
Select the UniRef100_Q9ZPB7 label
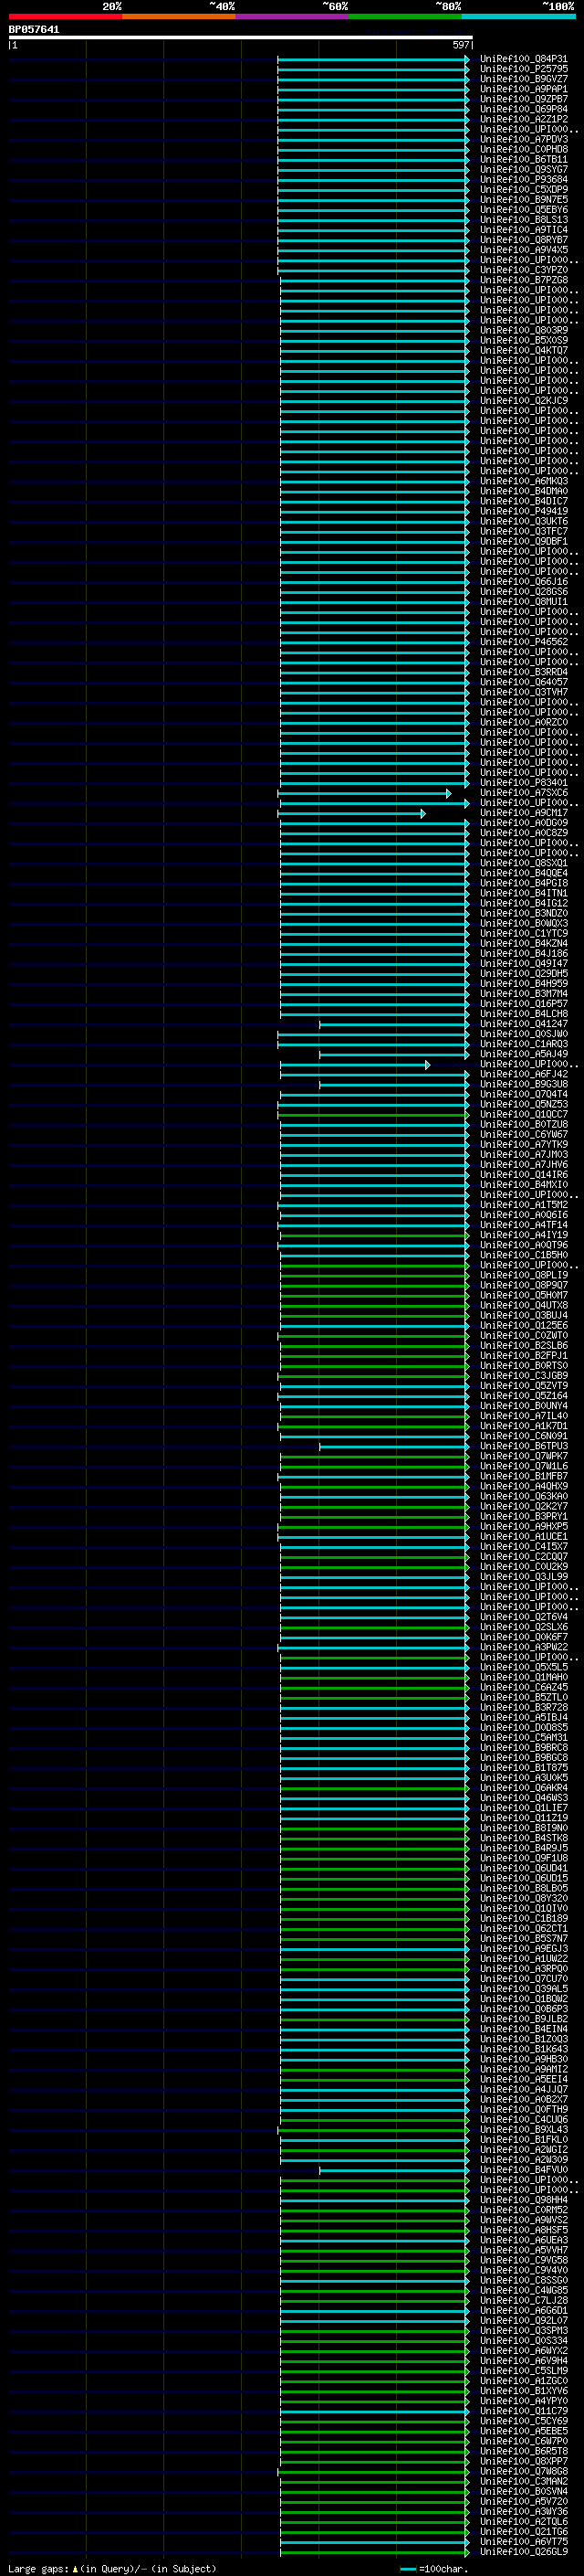point(523,99)
